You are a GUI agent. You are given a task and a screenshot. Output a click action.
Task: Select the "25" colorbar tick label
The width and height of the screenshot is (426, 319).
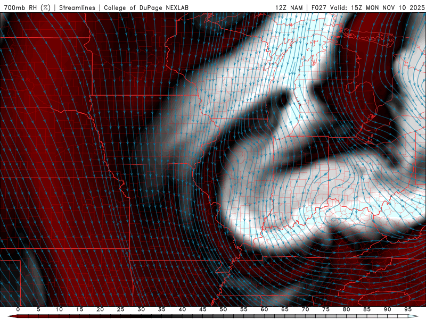(121, 309)
